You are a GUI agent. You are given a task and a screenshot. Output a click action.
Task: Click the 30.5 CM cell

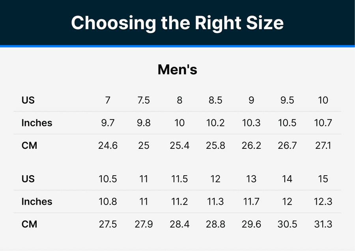[287, 224]
